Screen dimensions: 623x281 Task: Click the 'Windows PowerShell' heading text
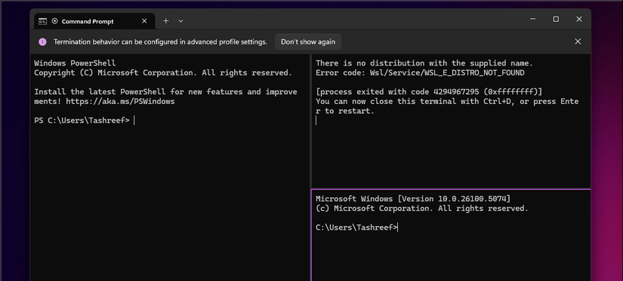[75, 63]
